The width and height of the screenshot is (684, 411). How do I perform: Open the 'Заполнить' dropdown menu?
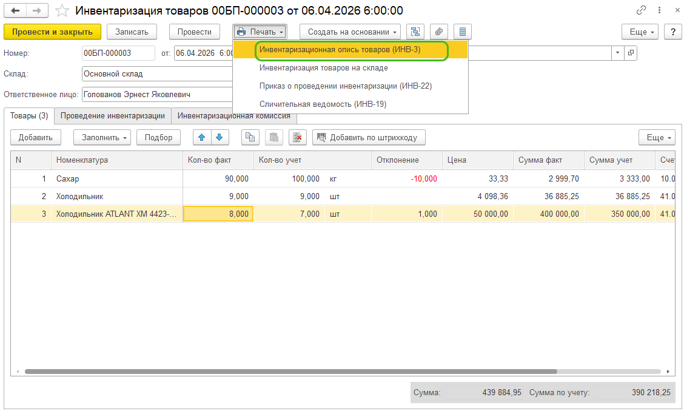click(102, 137)
